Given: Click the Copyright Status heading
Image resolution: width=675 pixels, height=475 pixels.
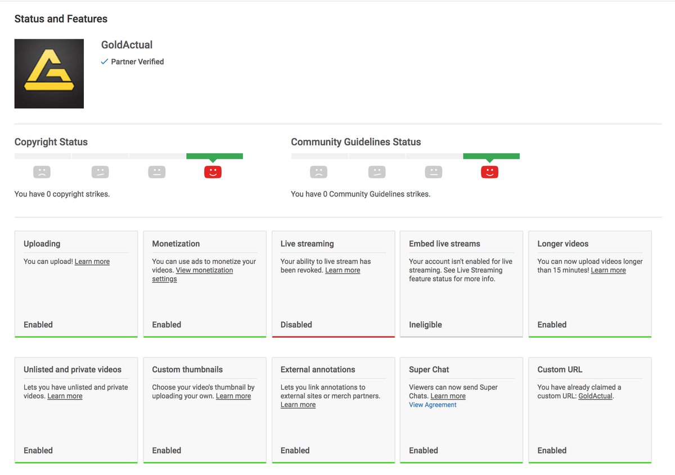Looking at the screenshot, I should [x=51, y=142].
